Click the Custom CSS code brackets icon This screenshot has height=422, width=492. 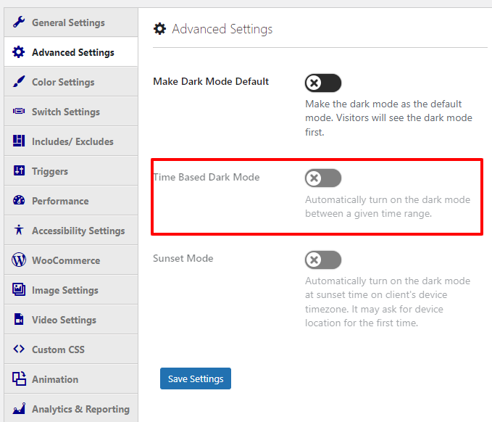pos(19,349)
